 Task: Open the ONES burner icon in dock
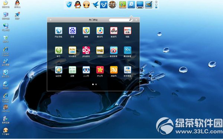click(112, 4)
